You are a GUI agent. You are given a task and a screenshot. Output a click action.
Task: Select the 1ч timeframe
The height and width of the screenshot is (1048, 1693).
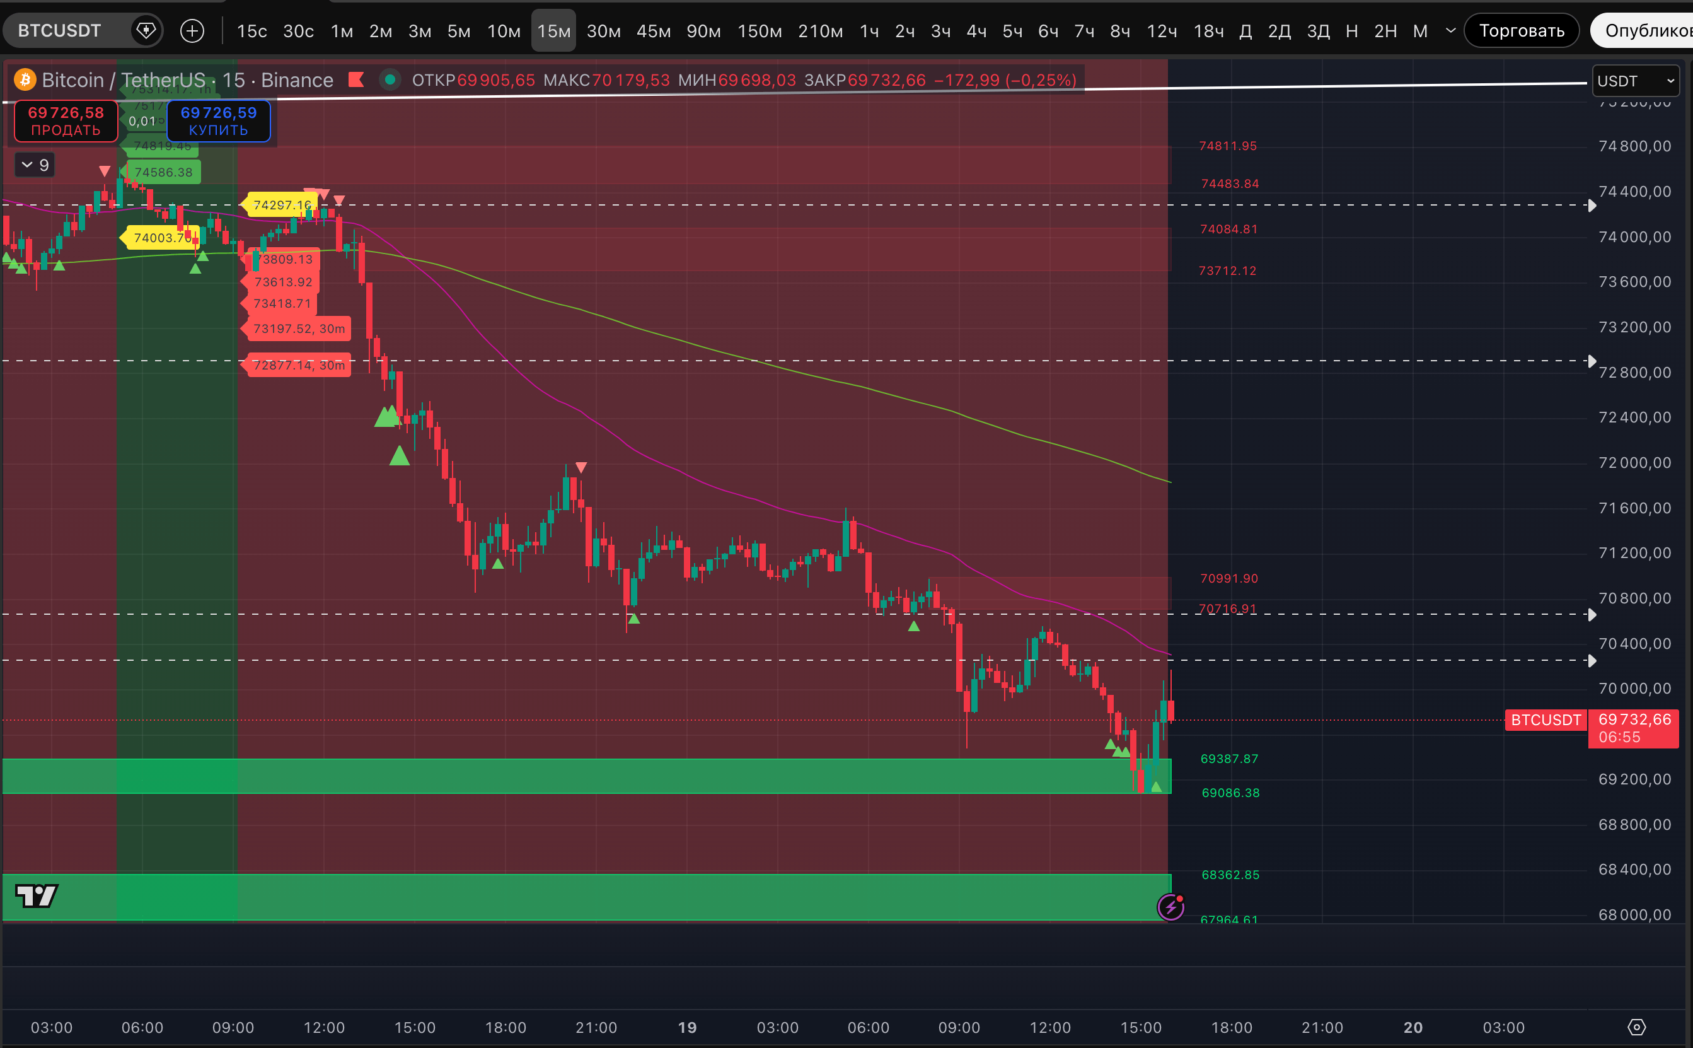869,31
